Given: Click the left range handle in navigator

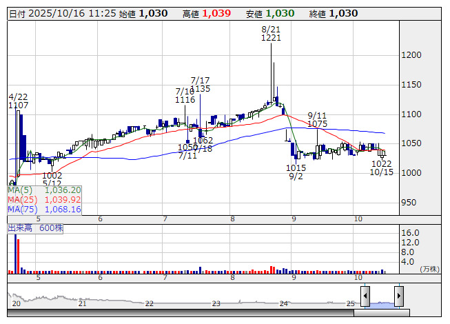Looking at the screenshot, I should 365,296.
